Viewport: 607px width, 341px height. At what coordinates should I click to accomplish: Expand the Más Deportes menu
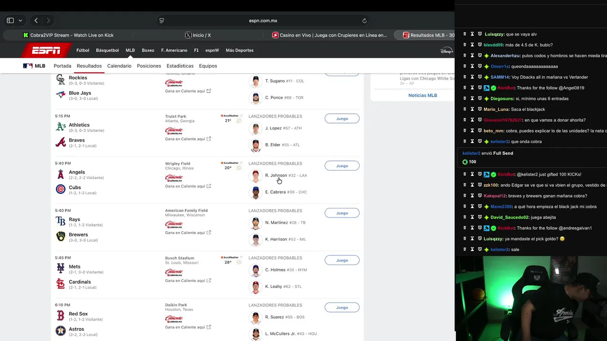[239, 50]
